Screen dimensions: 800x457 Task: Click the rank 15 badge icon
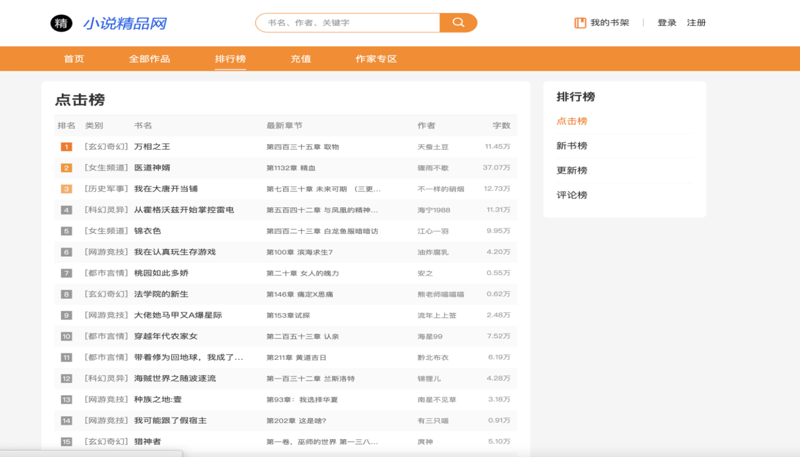pos(66,442)
